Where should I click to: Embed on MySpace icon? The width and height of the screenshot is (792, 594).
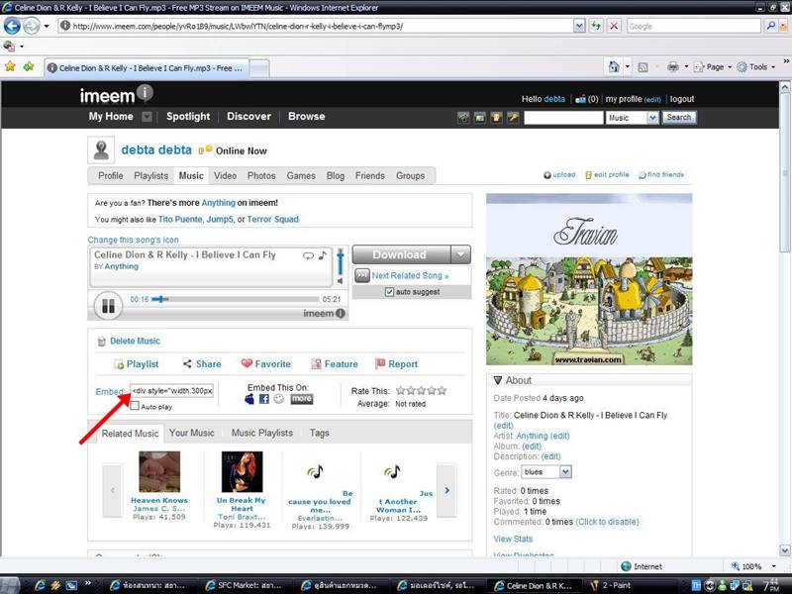click(249, 399)
